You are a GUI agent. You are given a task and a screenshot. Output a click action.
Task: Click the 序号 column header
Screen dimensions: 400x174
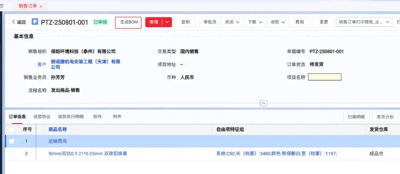(27, 129)
